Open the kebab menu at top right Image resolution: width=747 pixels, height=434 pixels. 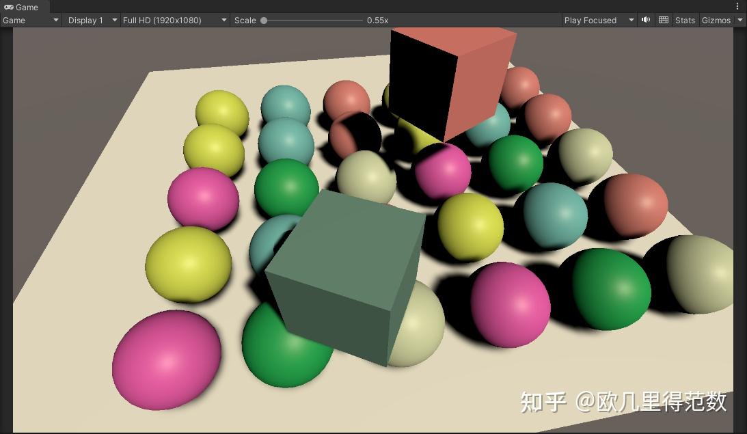click(x=736, y=7)
